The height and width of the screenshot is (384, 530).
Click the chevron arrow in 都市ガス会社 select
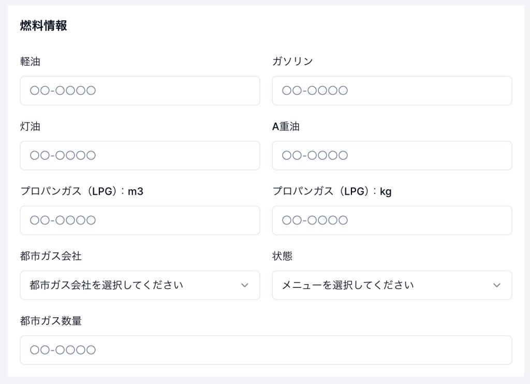[245, 285]
